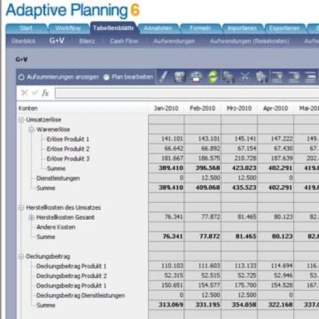Click the Mrz-2010 column header

coord(239,109)
